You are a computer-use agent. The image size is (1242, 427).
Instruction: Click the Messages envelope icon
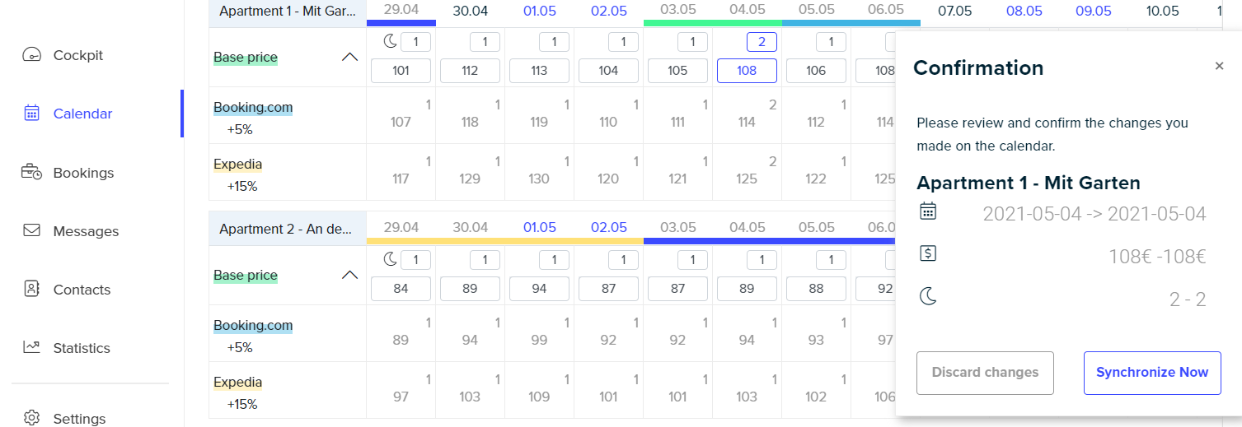tap(31, 231)
